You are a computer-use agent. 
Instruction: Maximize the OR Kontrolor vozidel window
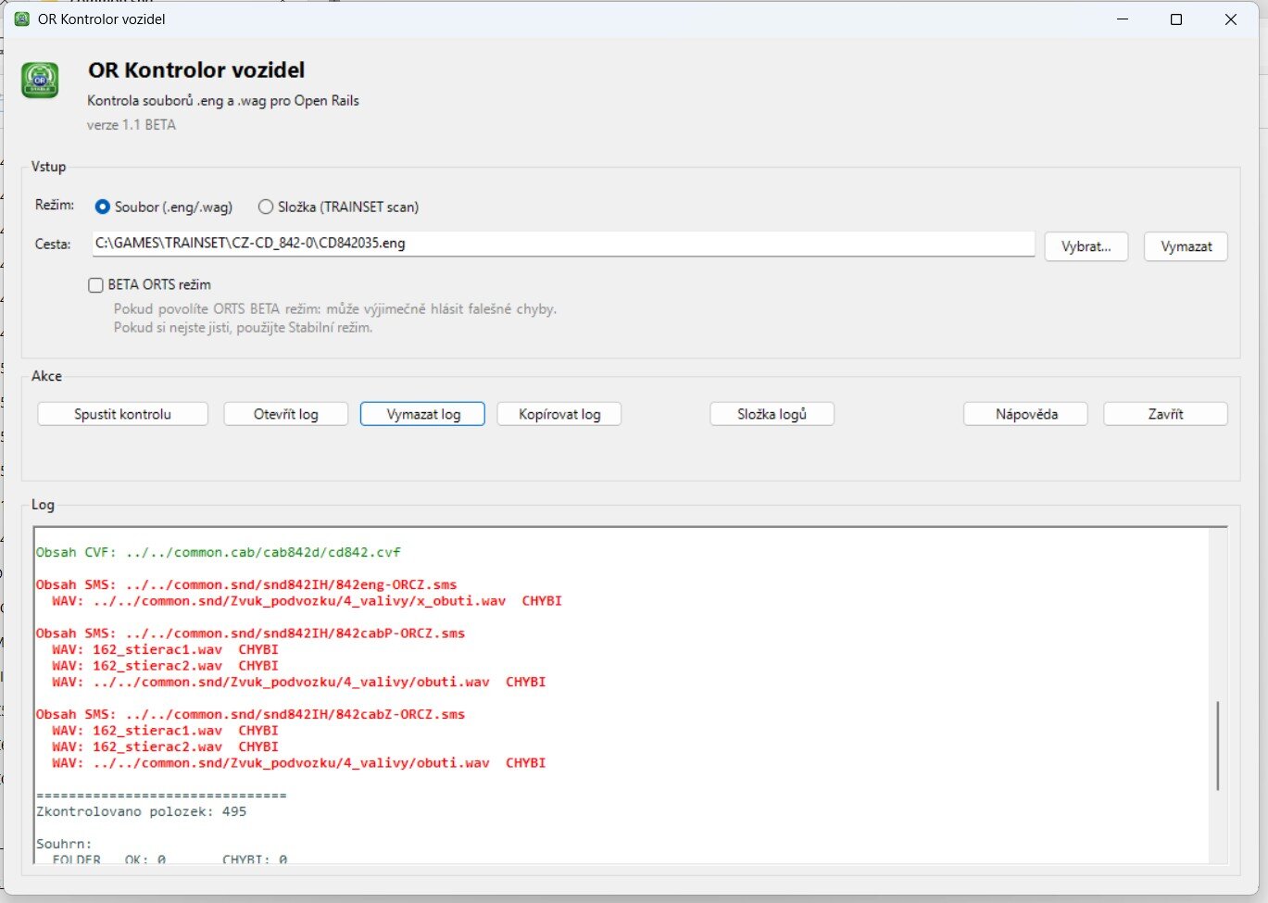1176,19
